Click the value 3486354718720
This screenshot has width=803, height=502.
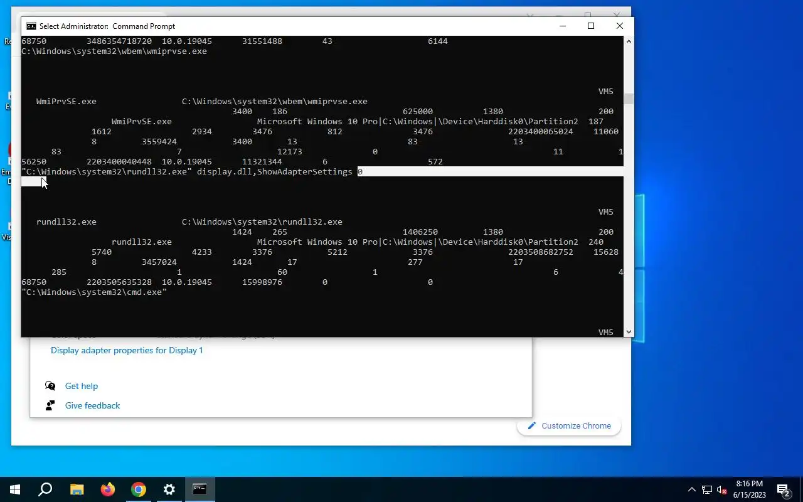[x=119, y=41]
